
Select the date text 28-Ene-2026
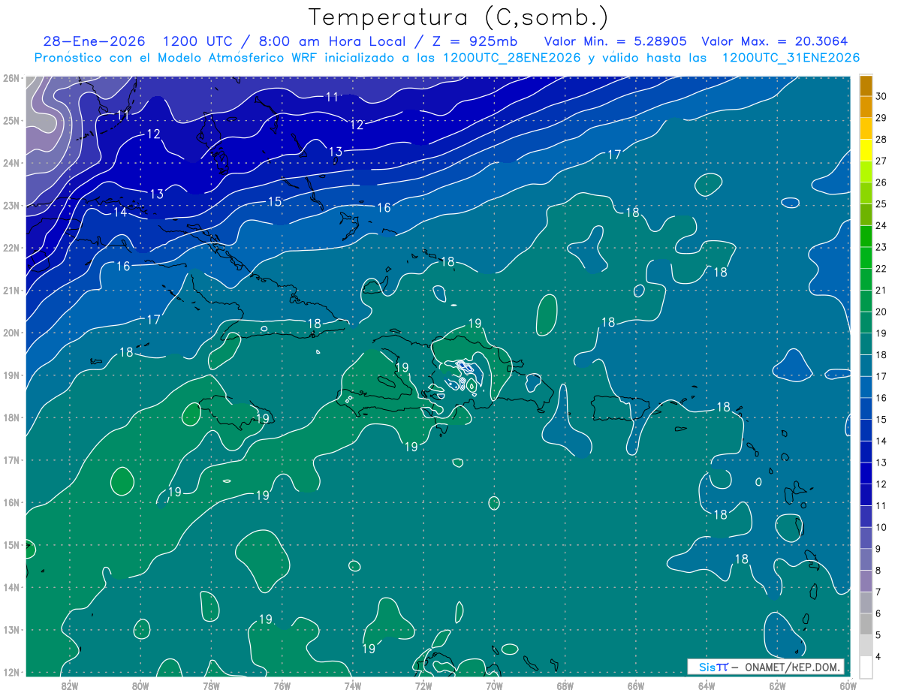coord(95,41)
